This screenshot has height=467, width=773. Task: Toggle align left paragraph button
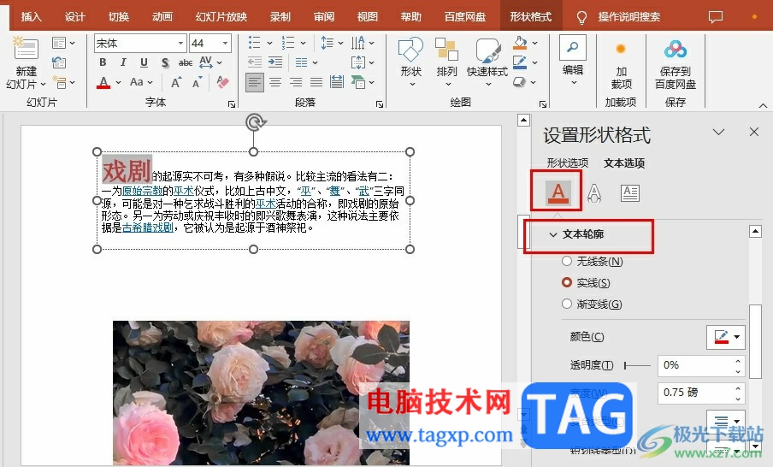point(254,82)
